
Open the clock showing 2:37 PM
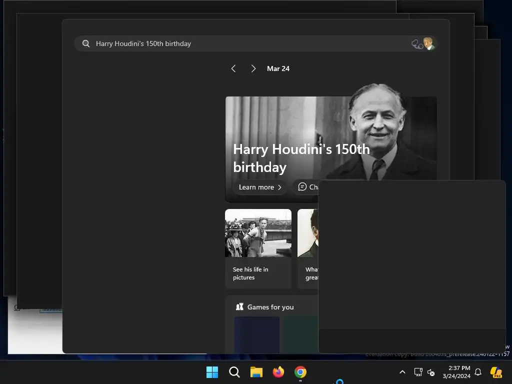pos(456,372)
